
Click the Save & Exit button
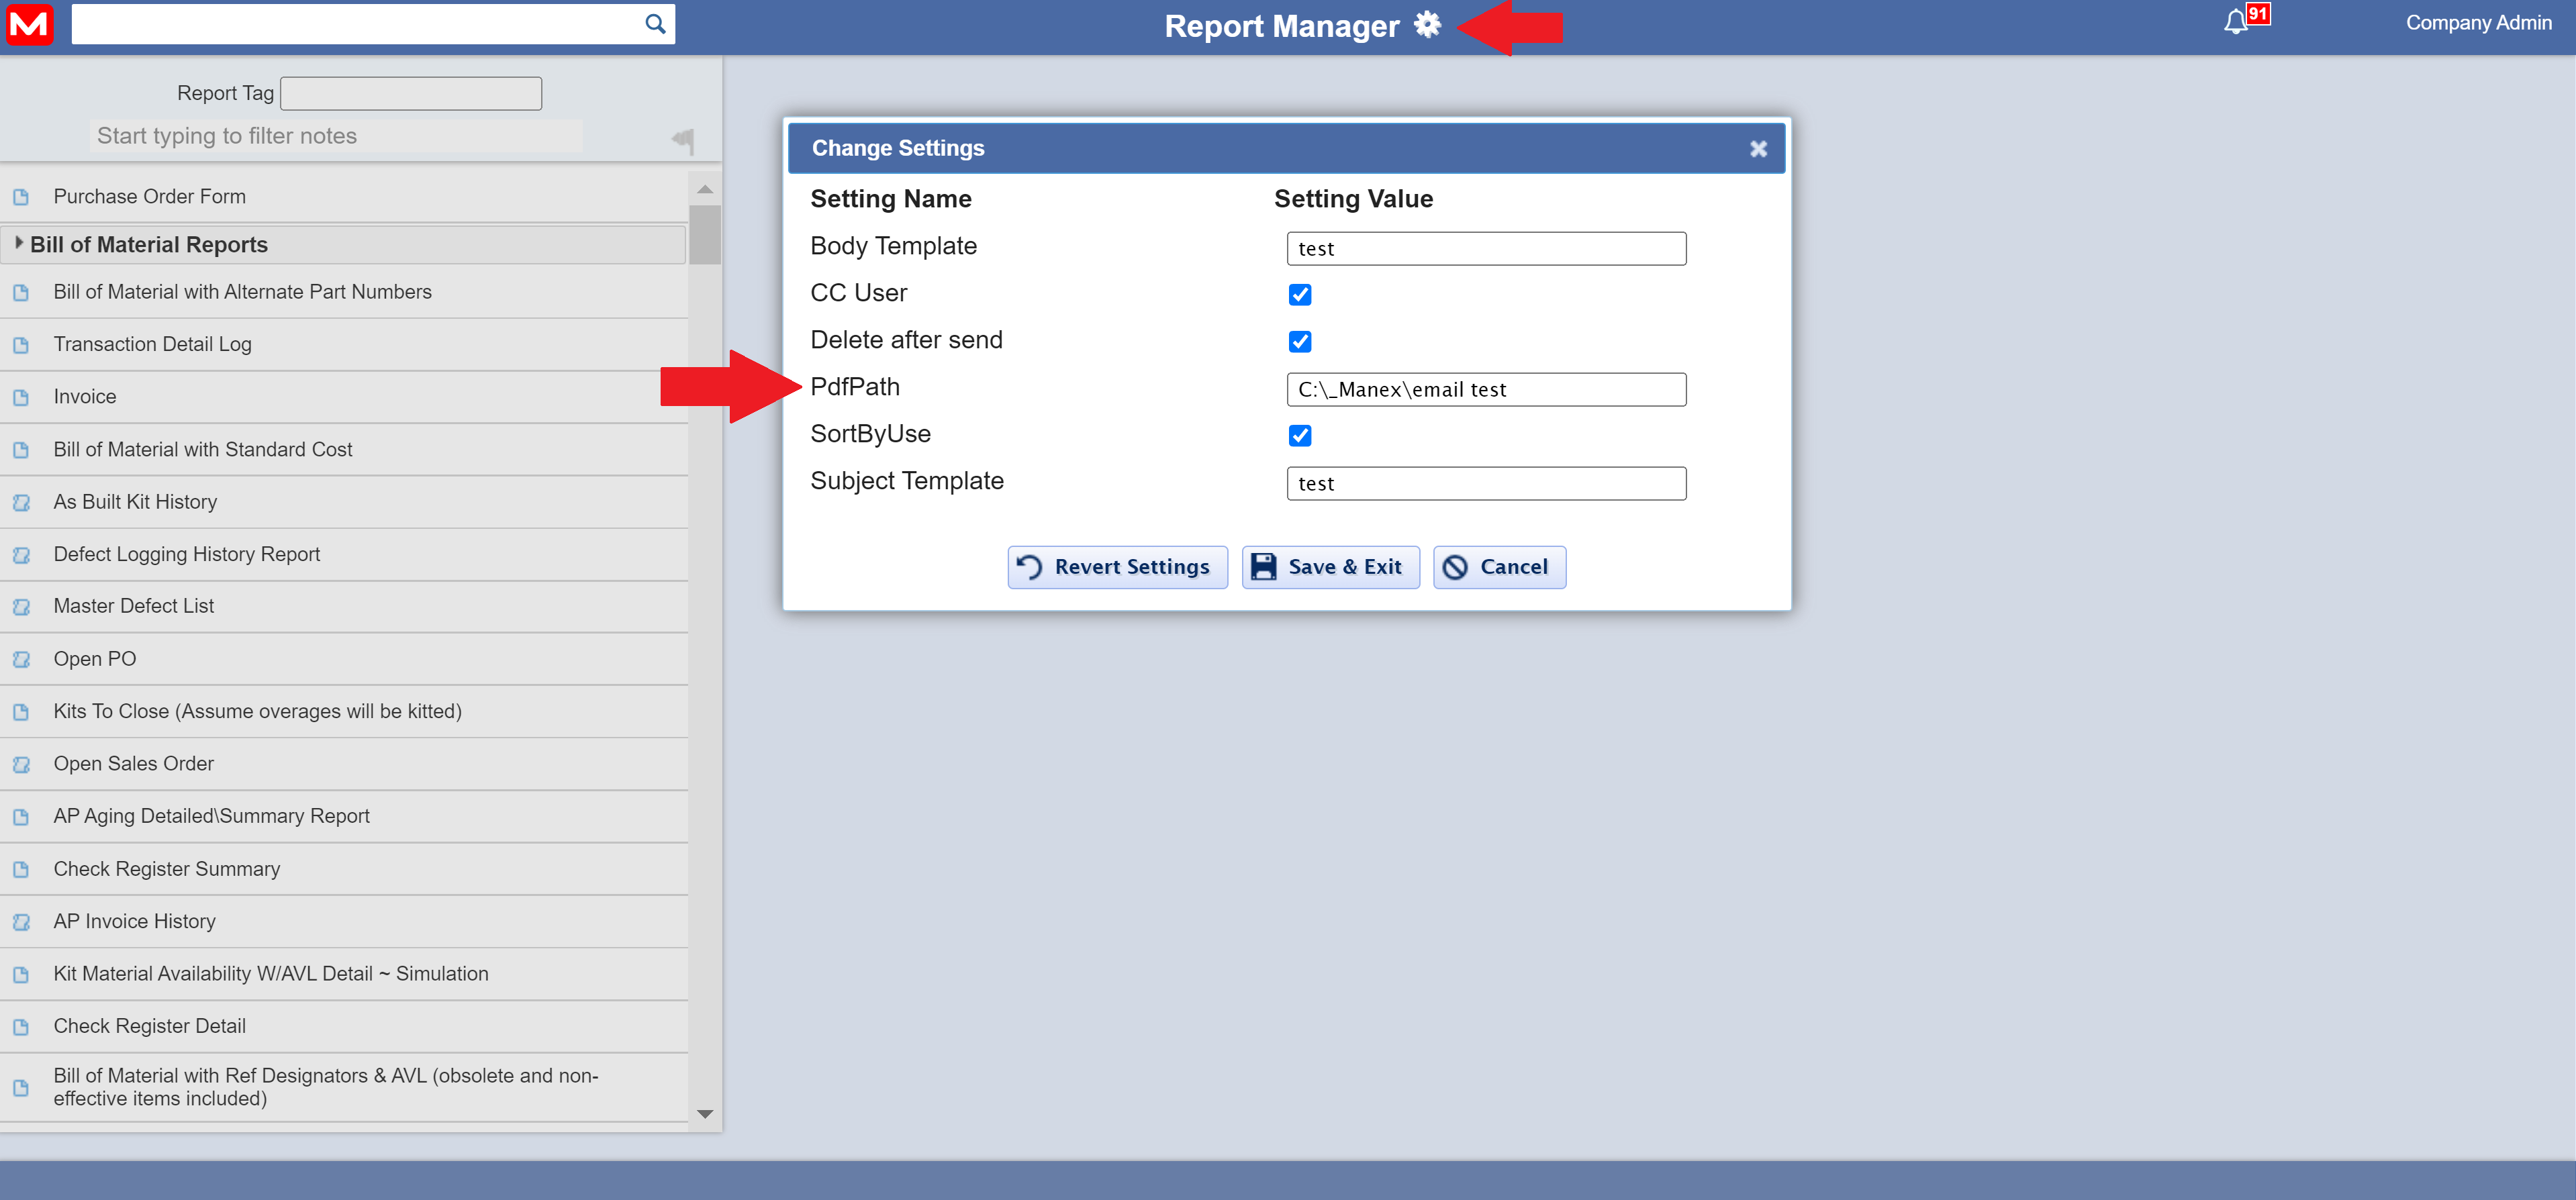point(1329,567)
